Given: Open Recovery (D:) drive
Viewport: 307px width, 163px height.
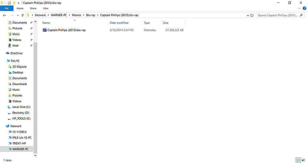Looking at the screenshot, I should coord(21,113).
